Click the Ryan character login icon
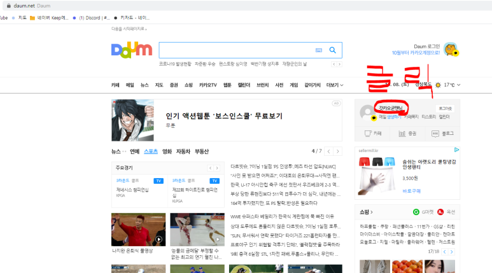The width and height of the screenshot is (492, 273). click(451, 50)
